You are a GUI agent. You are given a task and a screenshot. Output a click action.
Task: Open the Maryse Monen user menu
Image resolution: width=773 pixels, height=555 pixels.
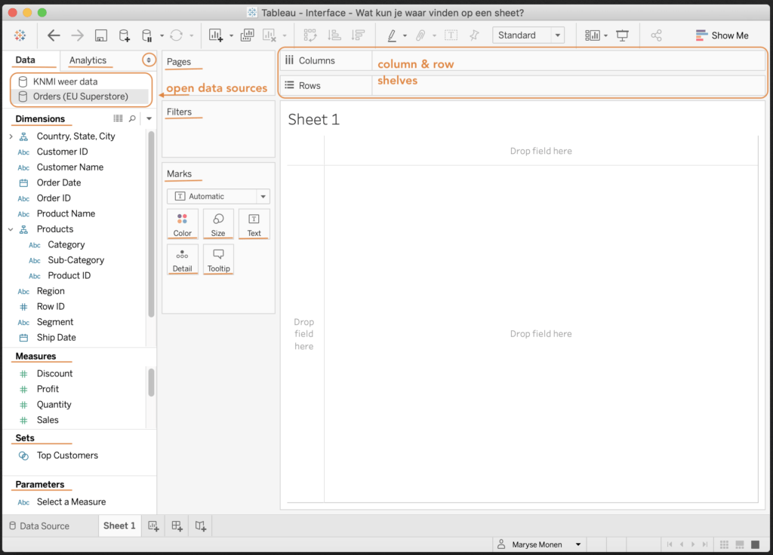click(539, 544)
